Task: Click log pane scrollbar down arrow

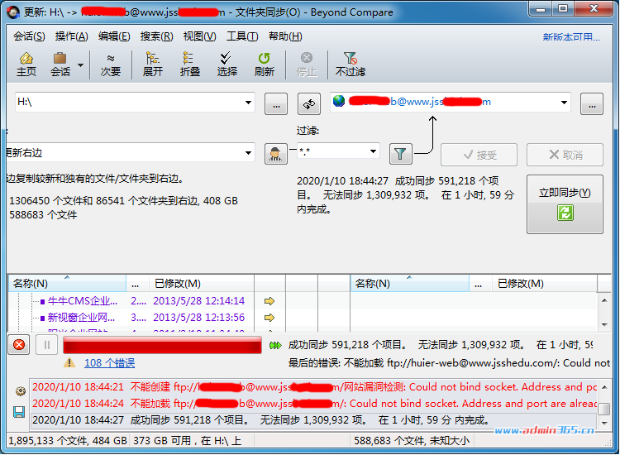Action: 604,423
